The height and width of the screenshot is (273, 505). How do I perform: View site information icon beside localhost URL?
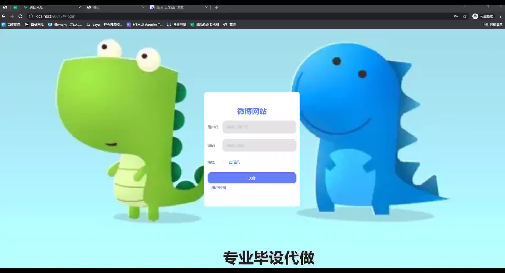(x=31, y=16)
